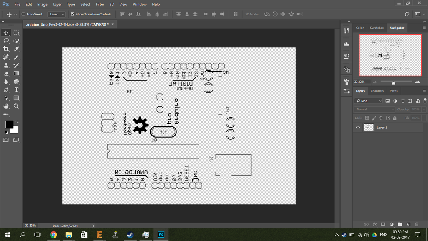Screen dimensions: 428x241
Task: Toggle the shape layer filter
Action: 410,101
